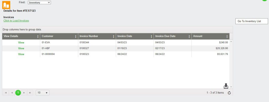This screenshot has height=102, width=269.
Task: Select customer cell 01-ABF
Action: point(59,48)
